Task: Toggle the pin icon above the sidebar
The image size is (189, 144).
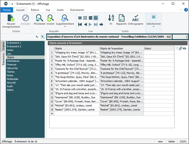Action: tap(37, 37)
